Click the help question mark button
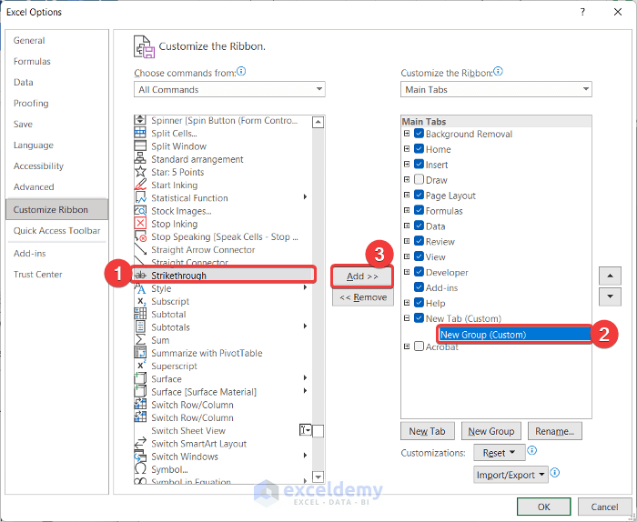Viewport: 637px width, 522px height. tap(582, 12)
